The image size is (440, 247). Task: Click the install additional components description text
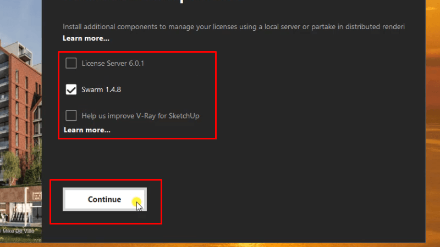pos(220,26)
